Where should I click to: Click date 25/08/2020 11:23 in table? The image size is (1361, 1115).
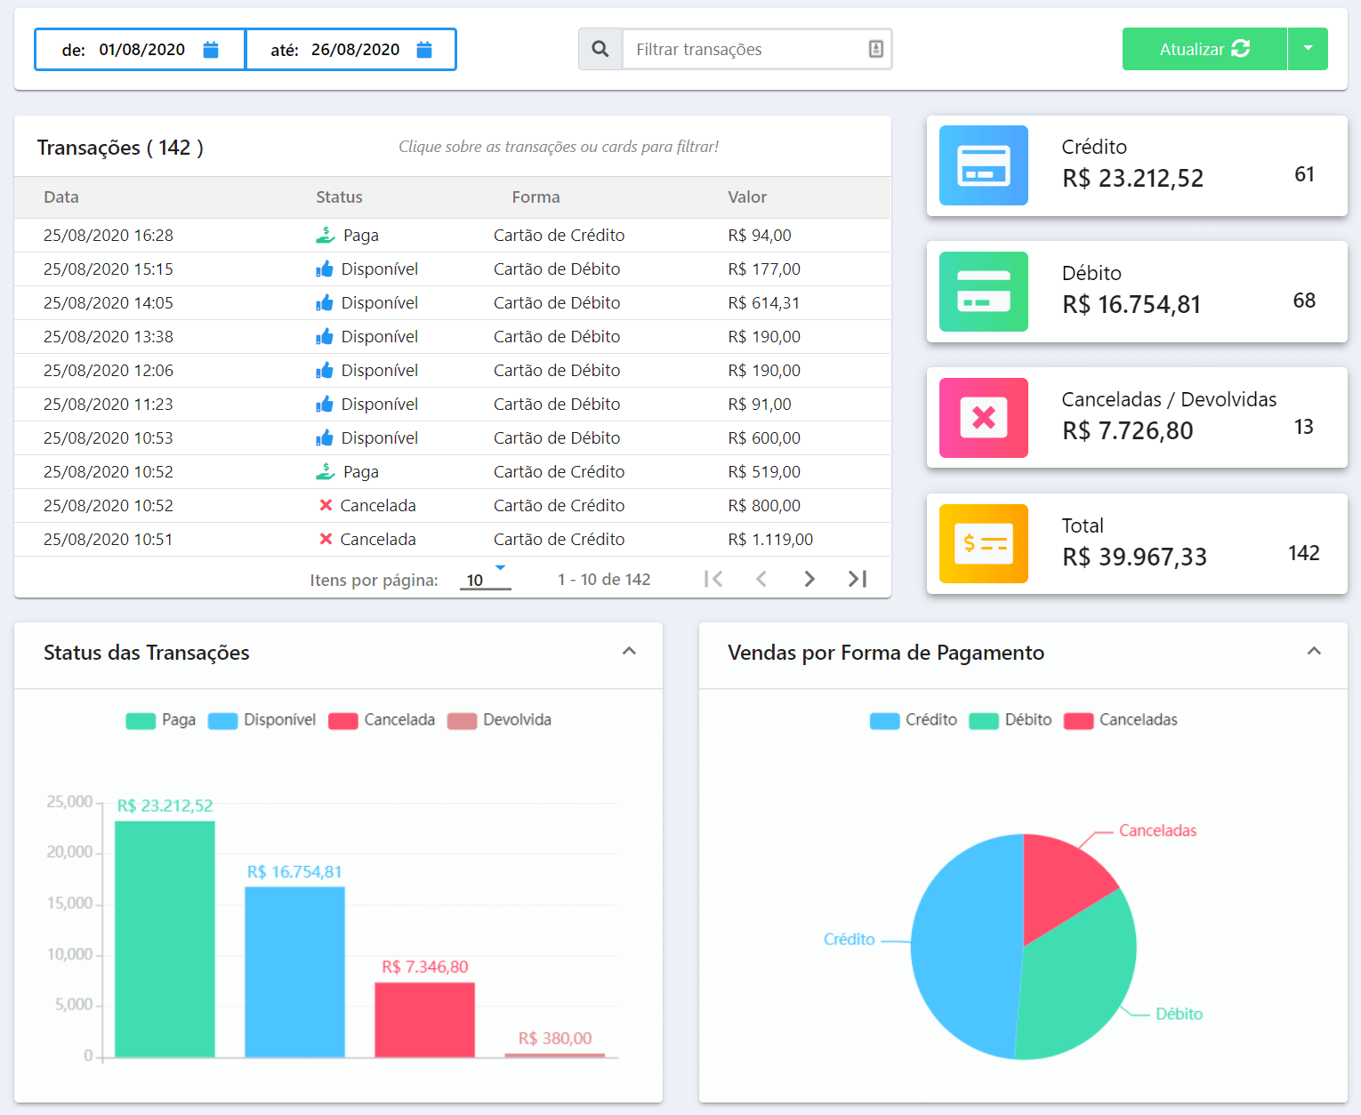click(109, 405)
